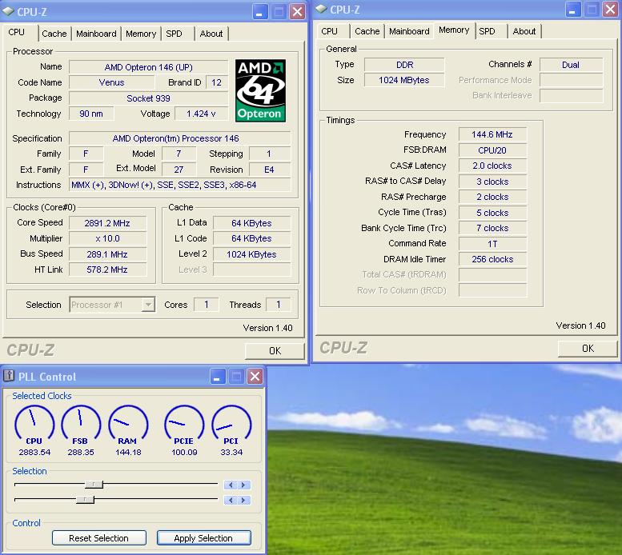Click right arrow of the second PLL slider

click(x=244, y=501)
